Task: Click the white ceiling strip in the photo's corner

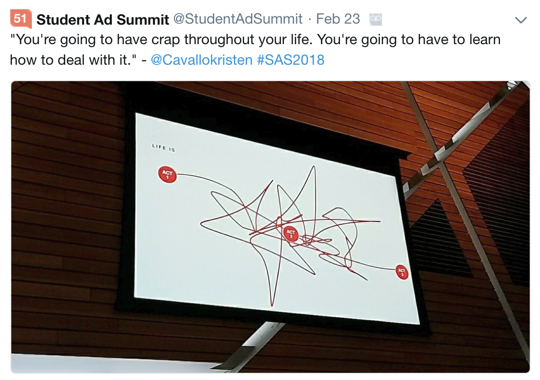Action: tap(103, 364)
